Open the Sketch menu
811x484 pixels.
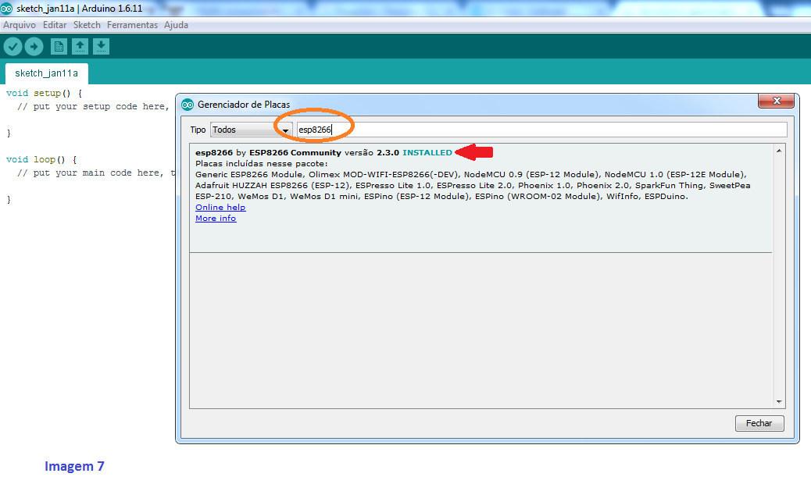(x=87, y=25)
